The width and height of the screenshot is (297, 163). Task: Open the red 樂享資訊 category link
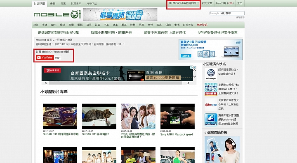[x=202, y=25]
